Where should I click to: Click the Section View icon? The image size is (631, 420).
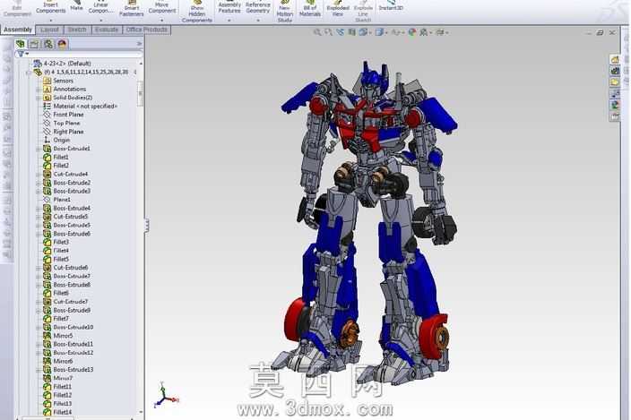(x=352, y=32)
